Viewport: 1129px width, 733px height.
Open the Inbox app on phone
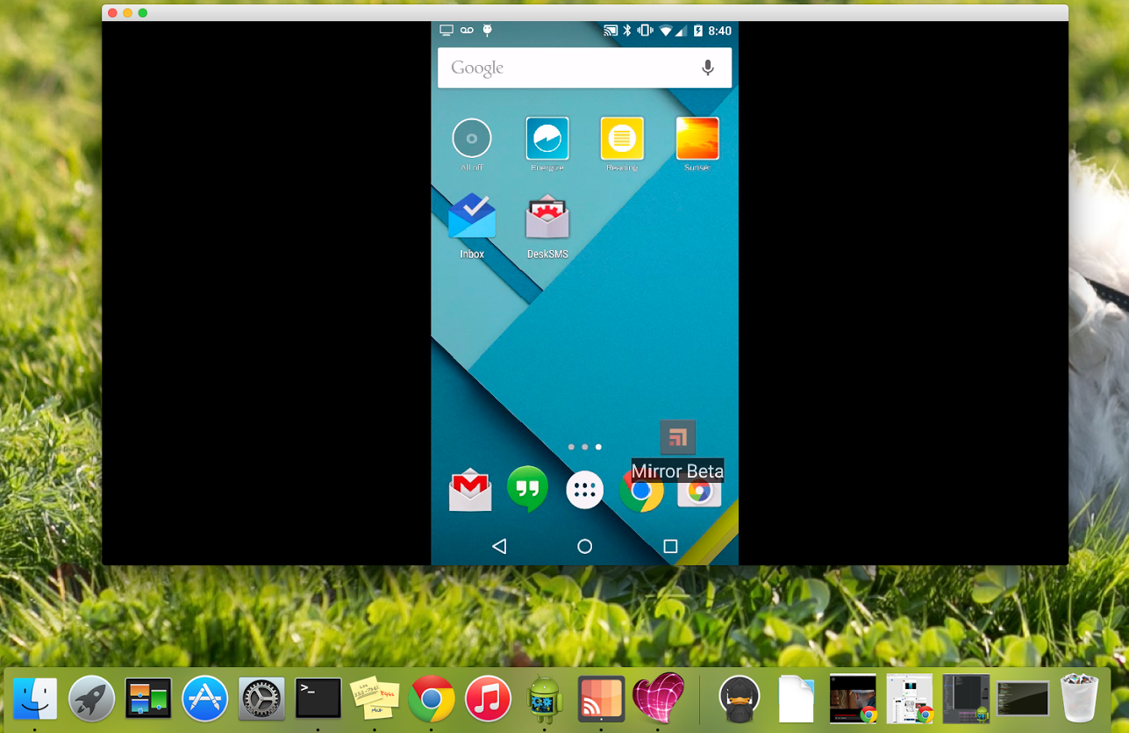coord(472,218)
